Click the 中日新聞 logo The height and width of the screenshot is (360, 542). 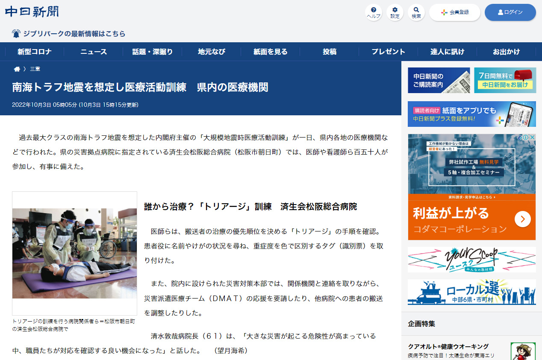pos(32,12)
